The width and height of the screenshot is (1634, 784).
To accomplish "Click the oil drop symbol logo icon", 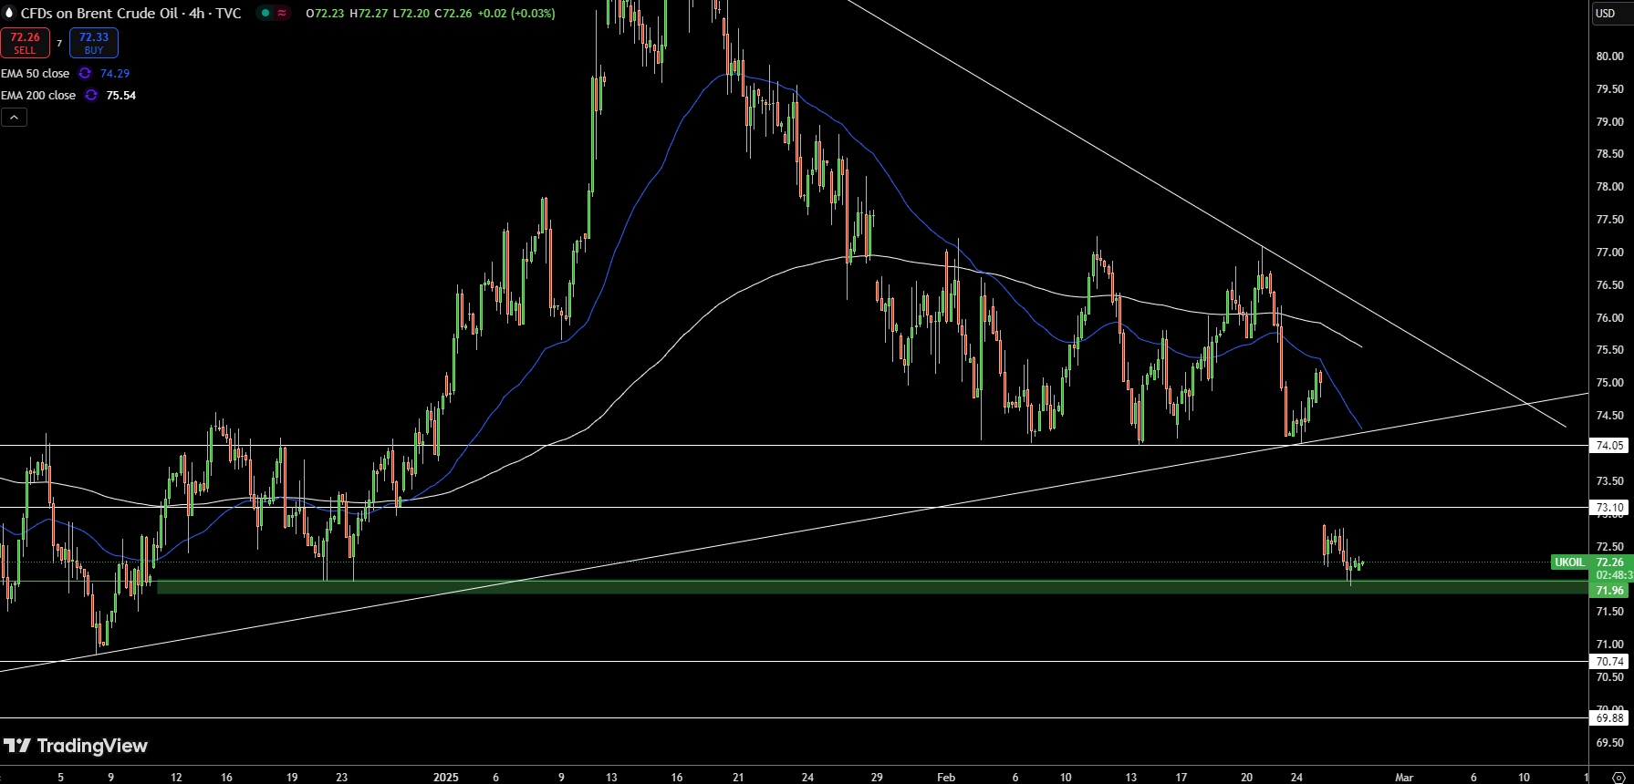I will coord(10,13).
